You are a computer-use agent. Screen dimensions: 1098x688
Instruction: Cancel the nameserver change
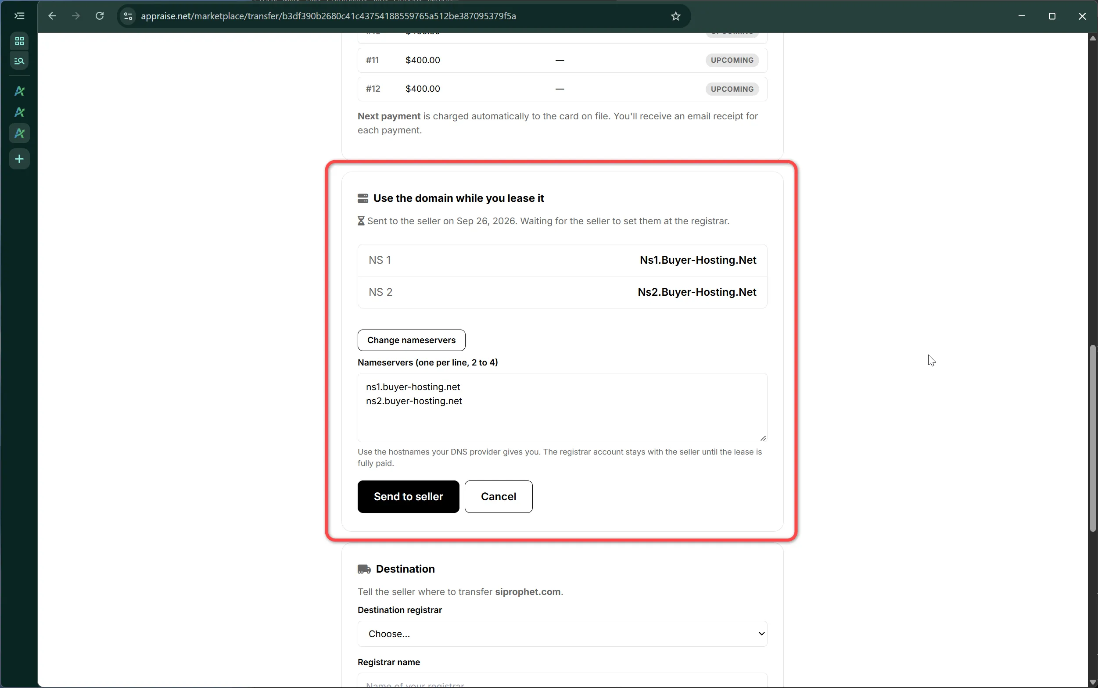click(x=498, y=496)
